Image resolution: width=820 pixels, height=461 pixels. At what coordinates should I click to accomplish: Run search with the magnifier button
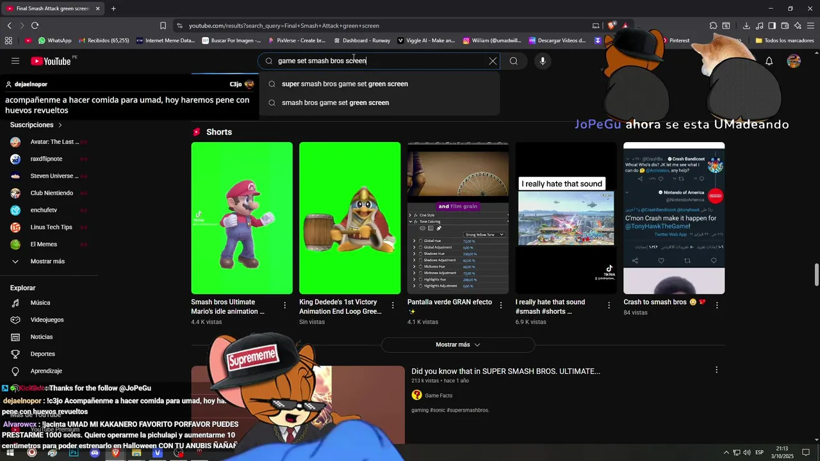514,61
